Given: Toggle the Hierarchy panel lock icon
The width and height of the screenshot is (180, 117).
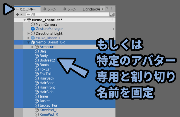Looking at the screenshot, I should [107, 9].
